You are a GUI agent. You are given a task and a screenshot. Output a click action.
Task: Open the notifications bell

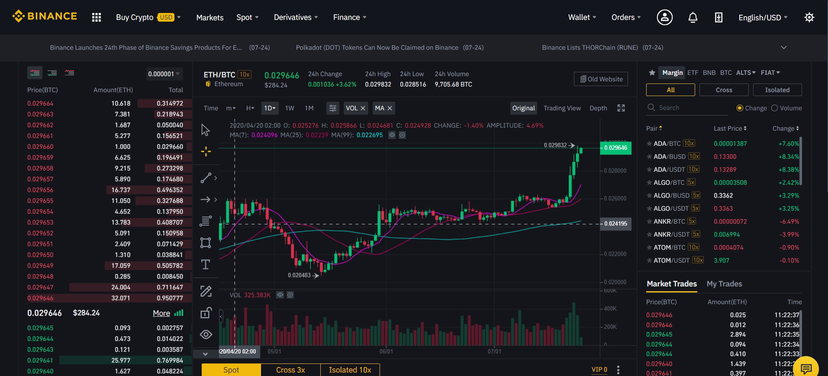[x=693, y=17]
